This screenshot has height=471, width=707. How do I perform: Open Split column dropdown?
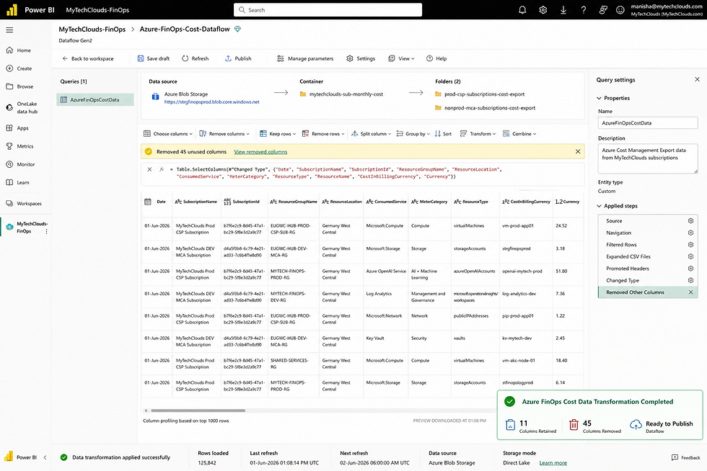pyautogui.click(x=371, y=134)
